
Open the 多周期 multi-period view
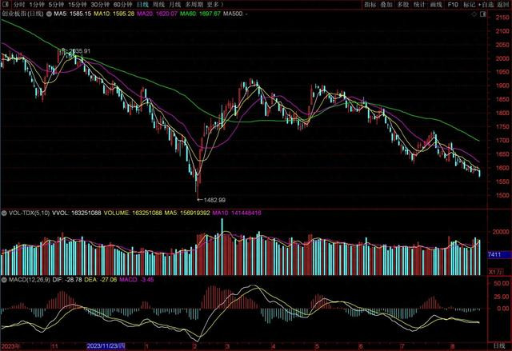click(194, 5)
